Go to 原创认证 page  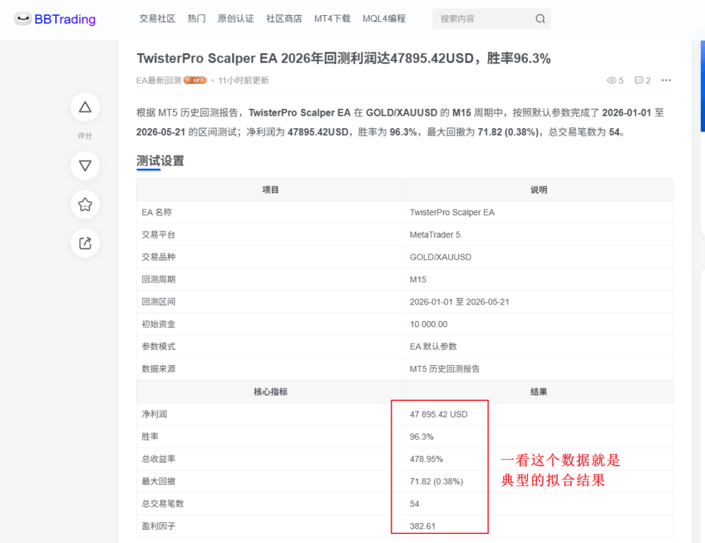click(235, 19)
